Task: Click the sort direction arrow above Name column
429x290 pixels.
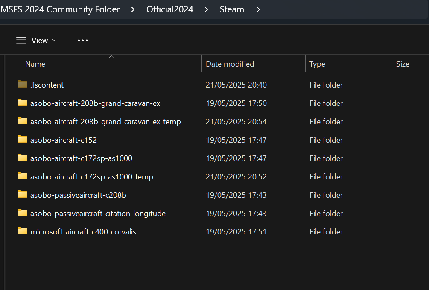Action: coord(111,56)
